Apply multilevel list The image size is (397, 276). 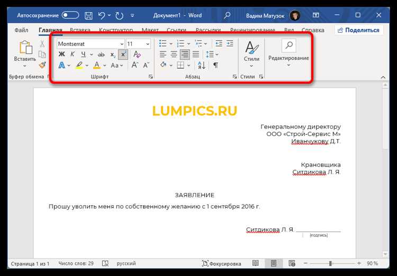click(x=198, y=43)
